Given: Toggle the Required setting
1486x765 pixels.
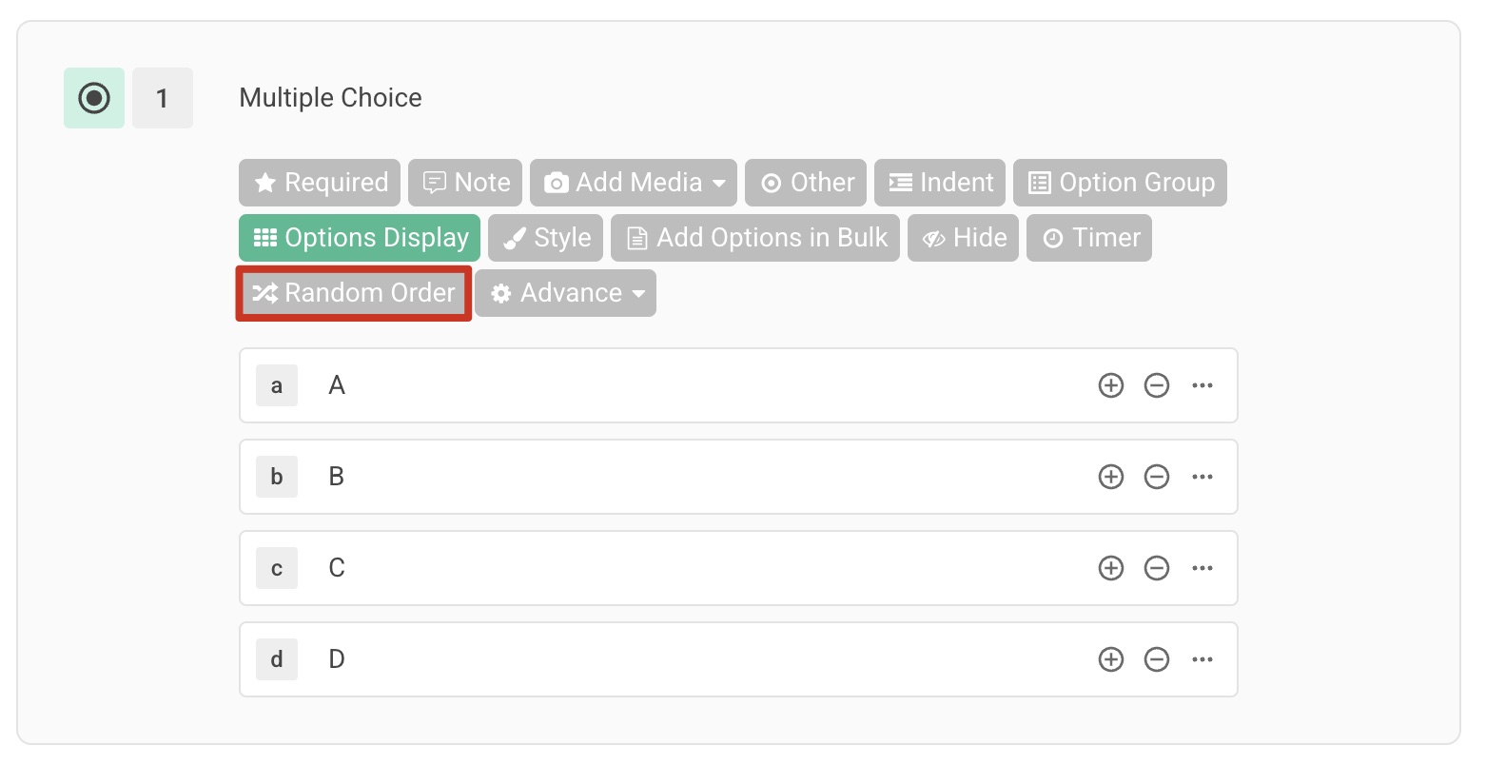Looking at the screenshot, I should point(320,183).
